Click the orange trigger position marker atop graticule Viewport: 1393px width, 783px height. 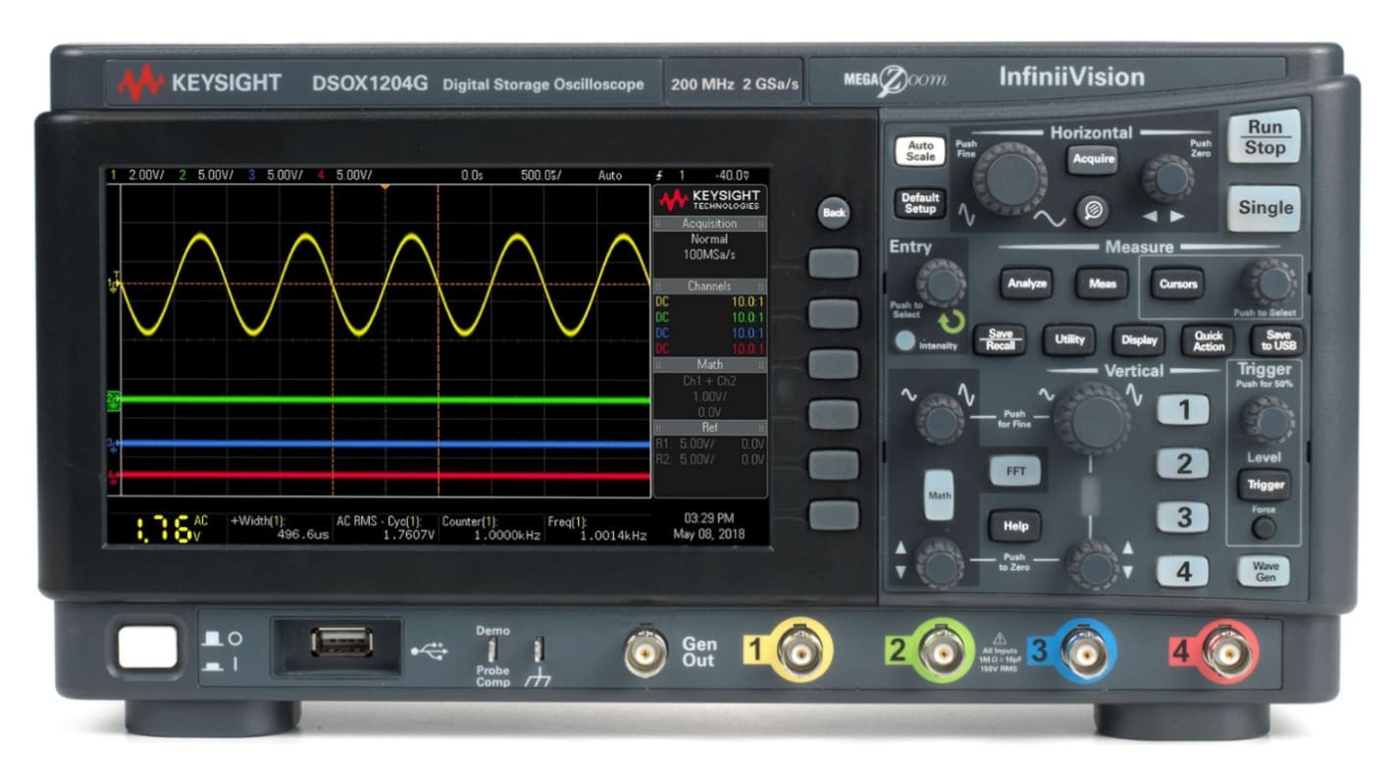[385, 186]
